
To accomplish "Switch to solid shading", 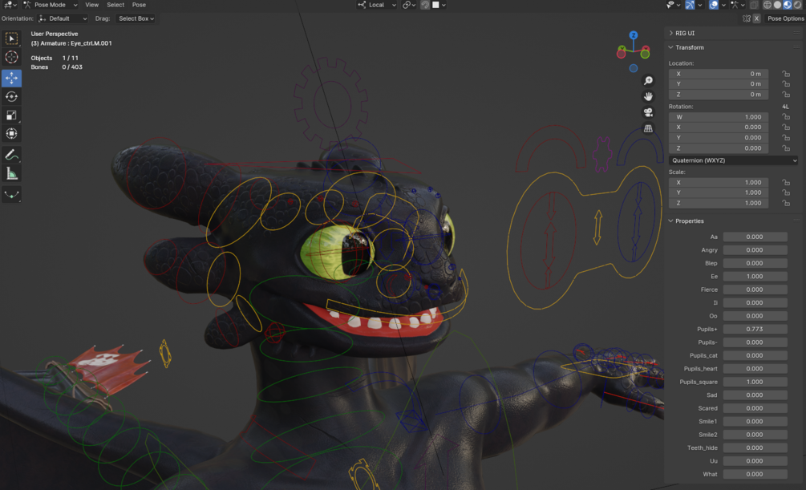I will tap(777, 5).
